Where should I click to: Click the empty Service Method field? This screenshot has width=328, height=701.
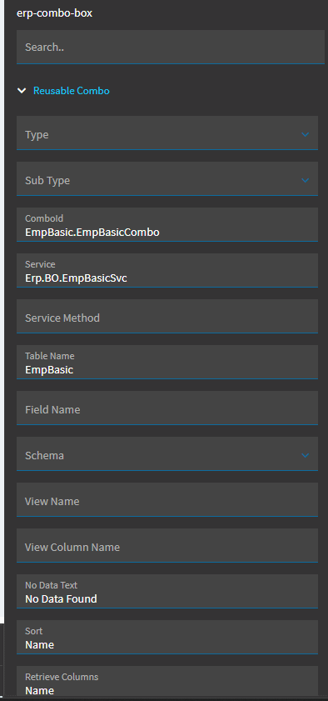click(x=167, y=316)
